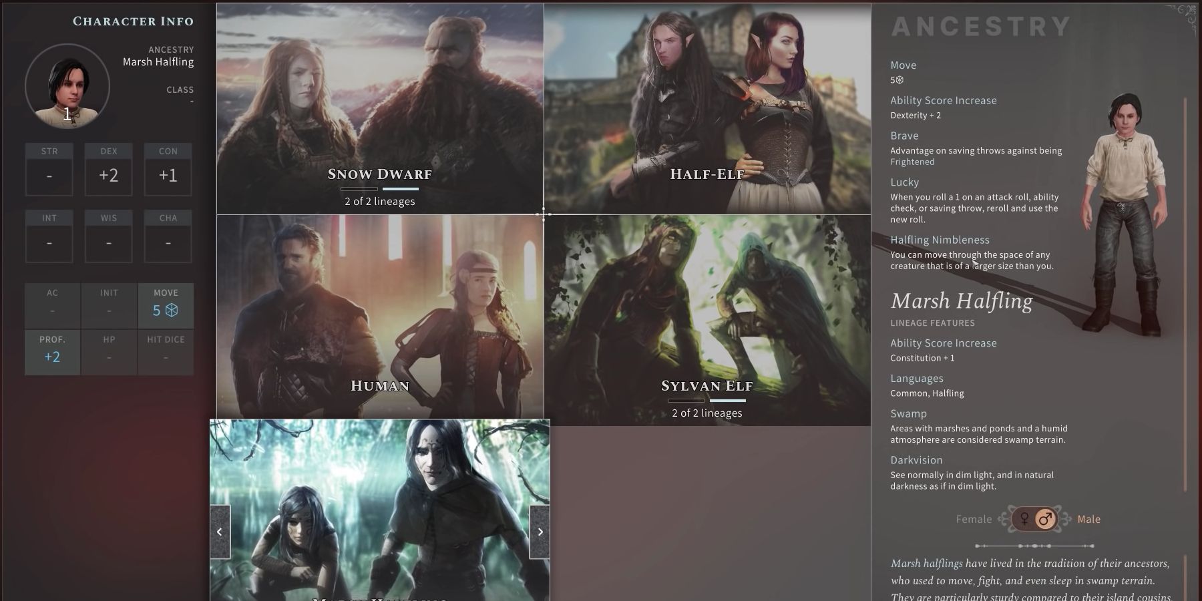
Task: Click the PROF. +2 stat box
Action: tap(52, 351)
